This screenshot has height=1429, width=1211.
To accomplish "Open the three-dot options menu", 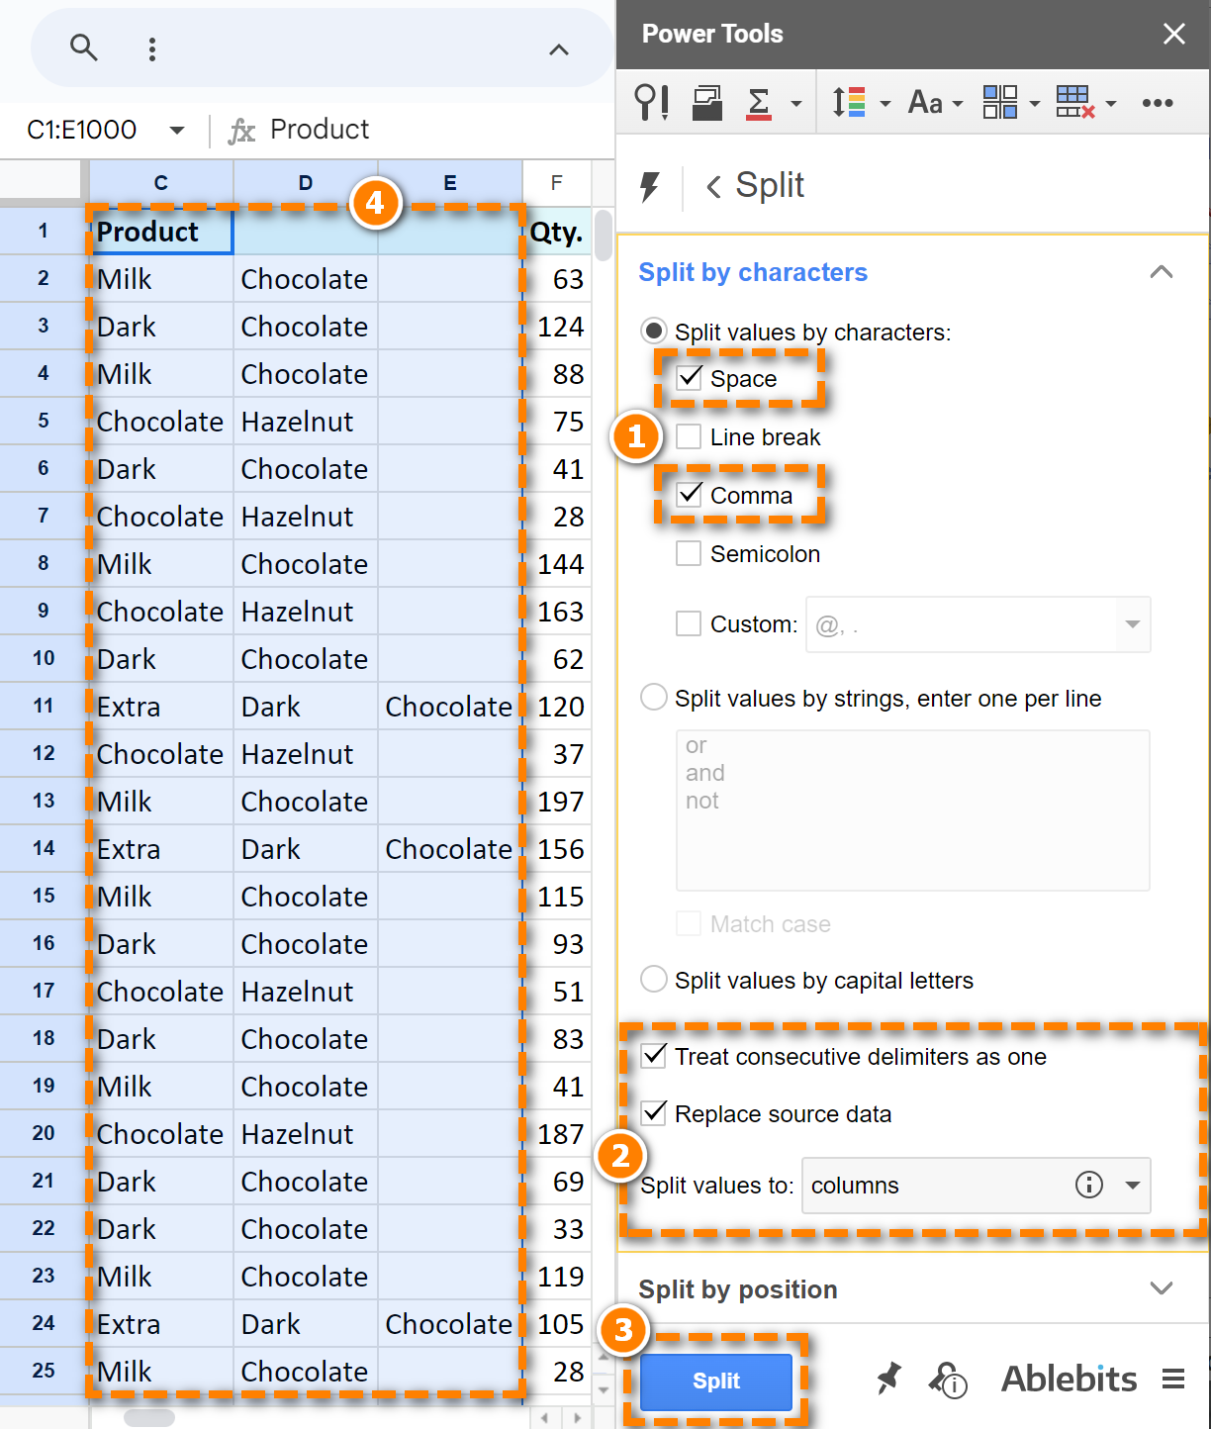I will click(151, 49).
